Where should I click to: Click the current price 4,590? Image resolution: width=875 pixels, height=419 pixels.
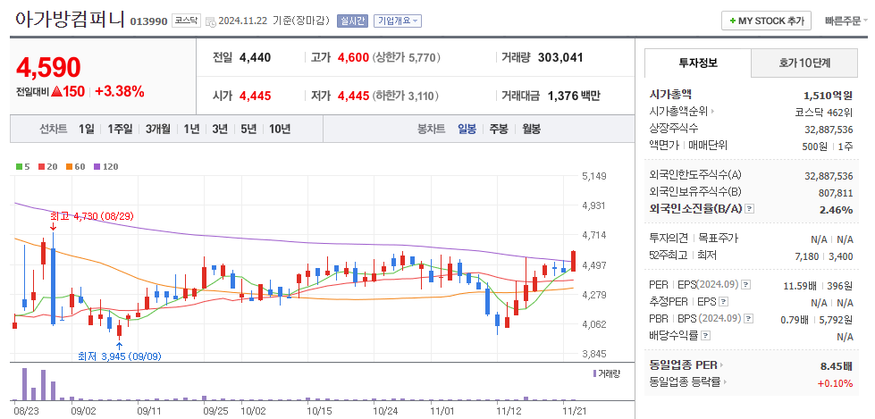tap(49, 68)
